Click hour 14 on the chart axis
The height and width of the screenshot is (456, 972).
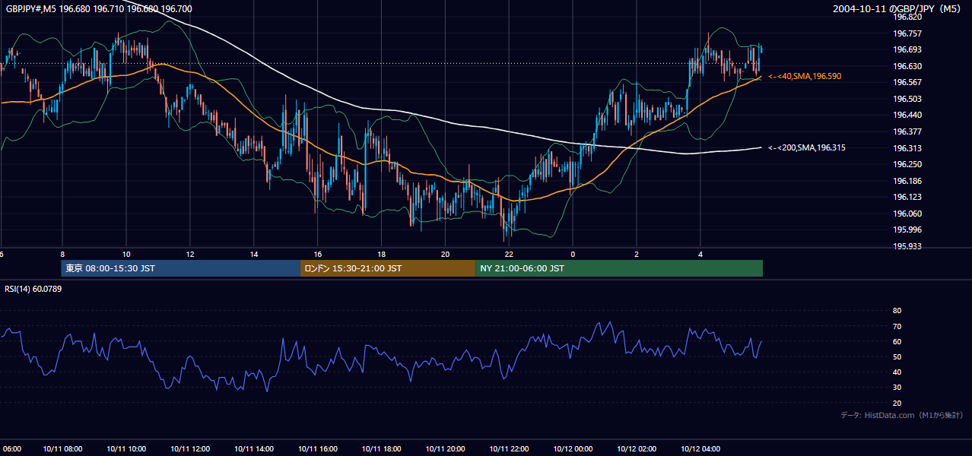(x=254, y=255)
